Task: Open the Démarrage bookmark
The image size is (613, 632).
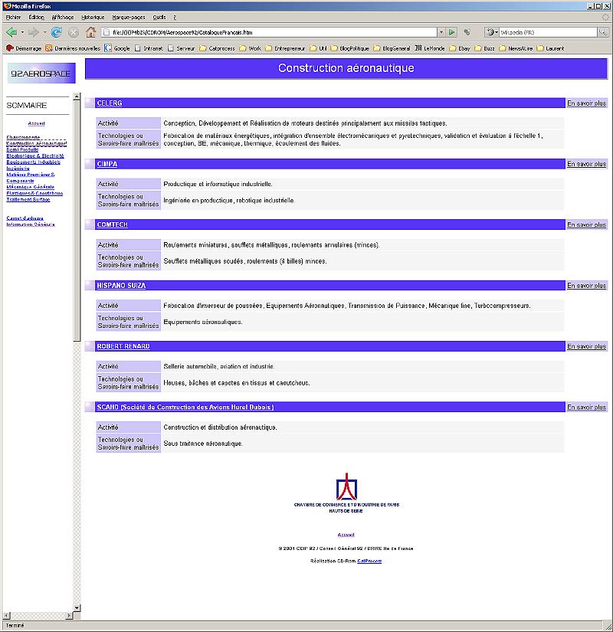Action: click(24, 48)
